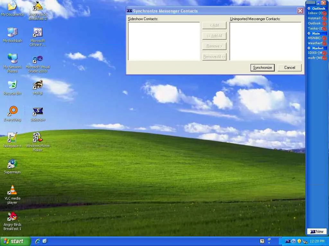Collapse the Market group in the sidebar
Screen dimensions: 329x246
pos(309,48)
